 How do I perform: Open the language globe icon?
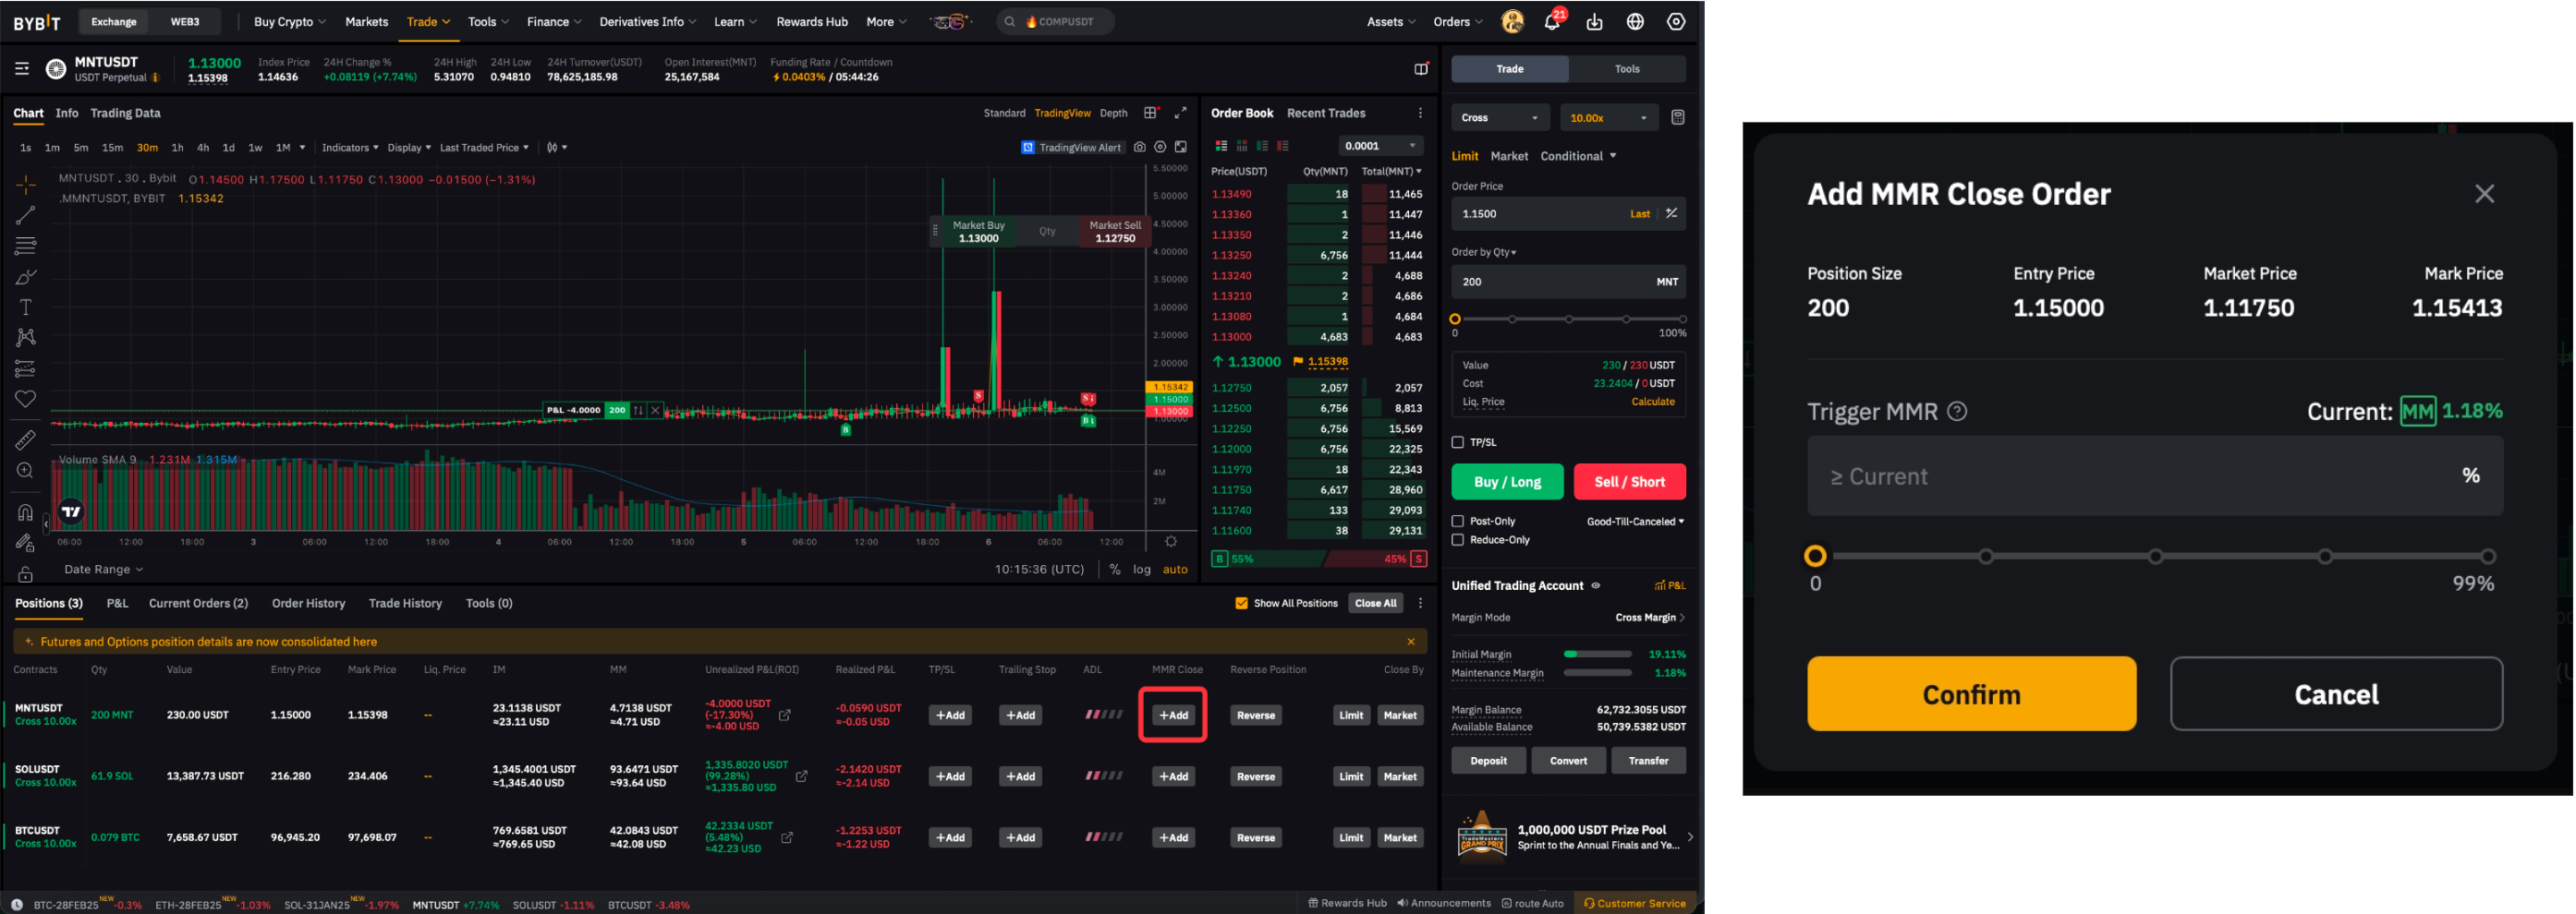click(x=1635, y=22)
